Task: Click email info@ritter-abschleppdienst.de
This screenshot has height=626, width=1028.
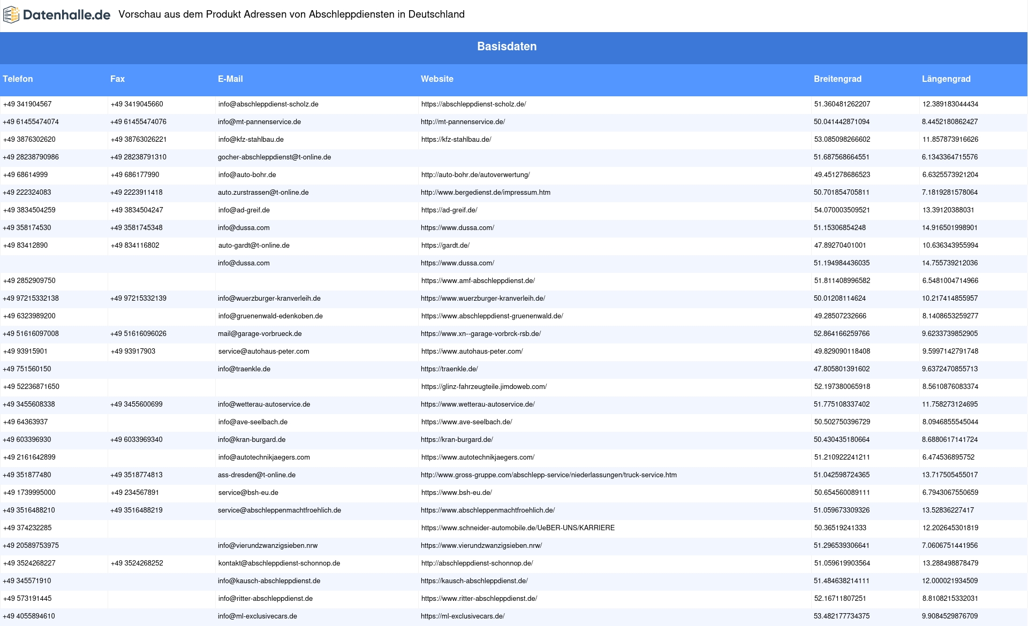Action: point(266,599)
